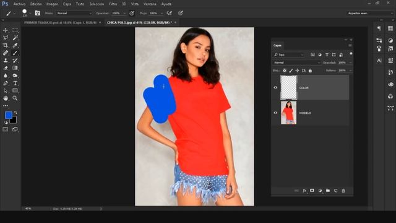Open brush Opacidad slider arrow
Image resolution: width=396 pixels, height=223 pixels.
click(124, 13)
